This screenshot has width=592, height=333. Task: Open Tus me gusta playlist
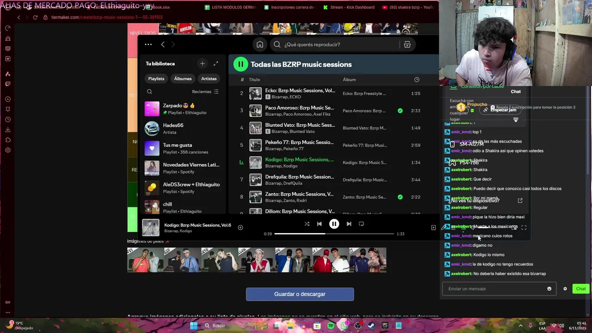point(182,148)
